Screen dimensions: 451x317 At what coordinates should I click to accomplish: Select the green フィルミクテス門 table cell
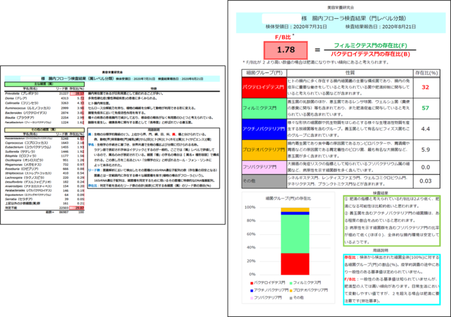tap(264, 109)
